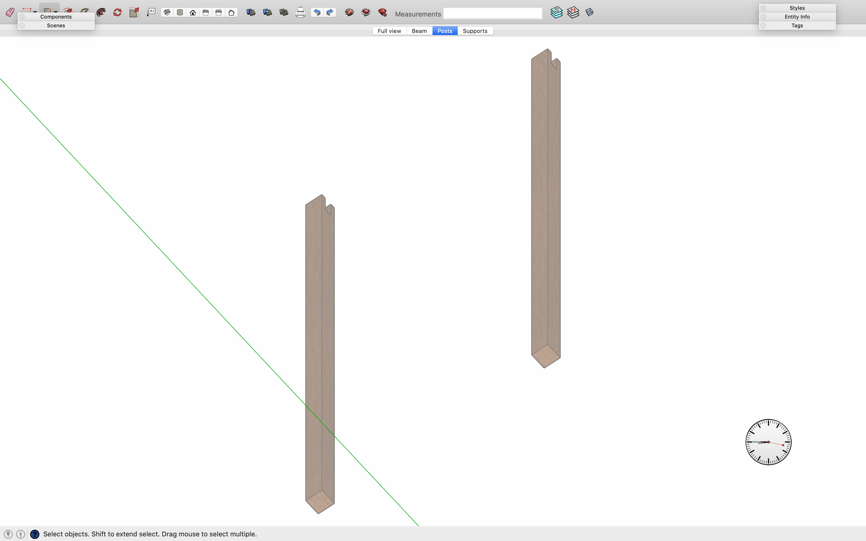Select the red Rotate tool

coord(117,13)
